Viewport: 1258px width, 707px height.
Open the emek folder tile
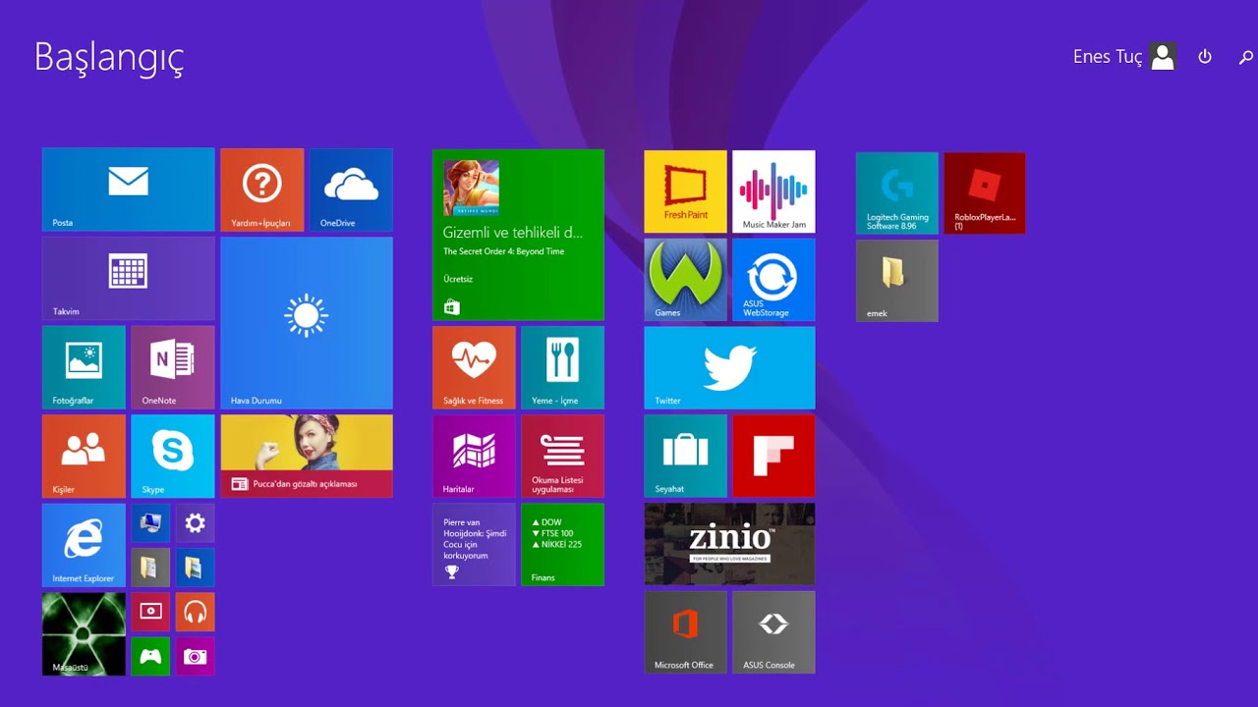point(897,281)
